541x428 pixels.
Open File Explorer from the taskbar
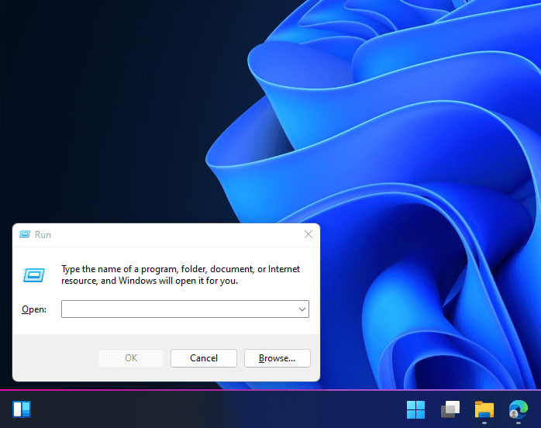484,409
